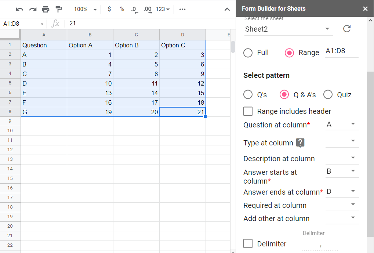
Task: Select the Quiz pattern radio button
Action: pos(328,94)
